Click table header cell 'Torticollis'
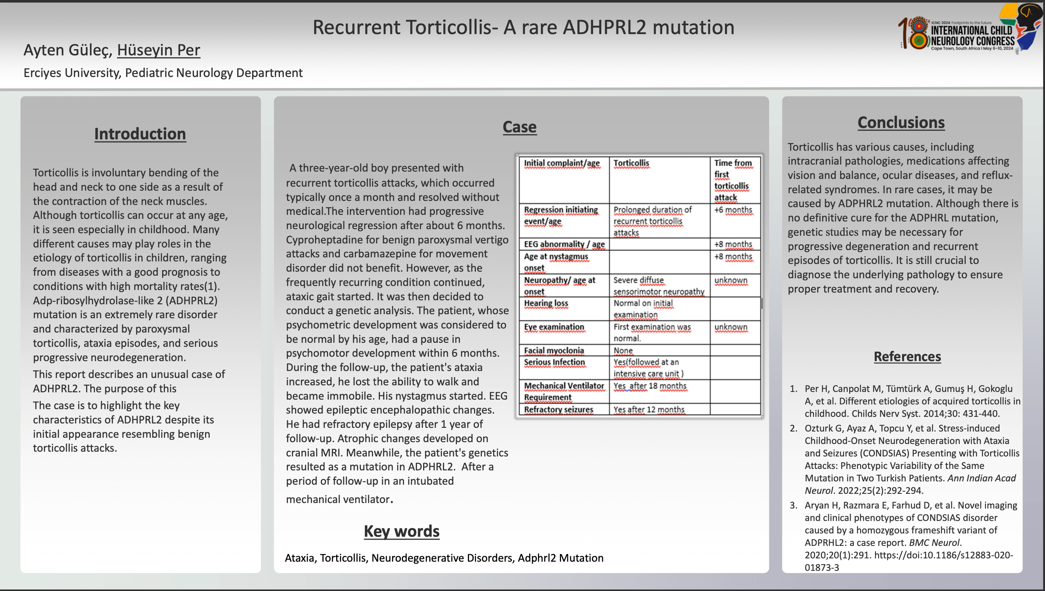The image size is (1045, 591). coord(660,180)
